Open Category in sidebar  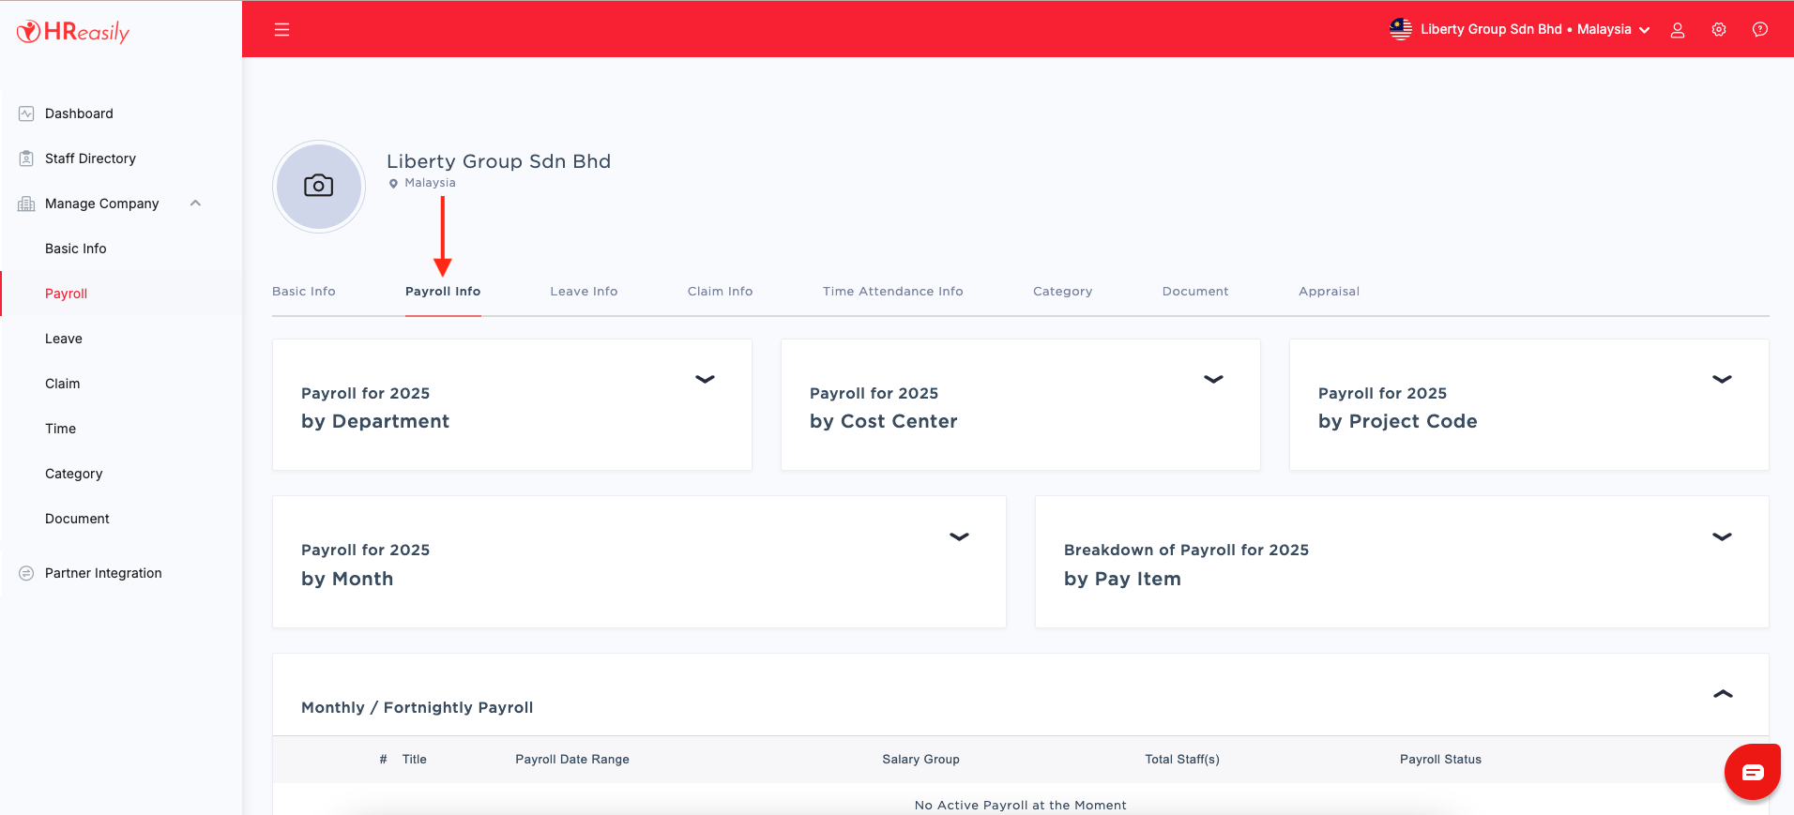pos(74,474)
